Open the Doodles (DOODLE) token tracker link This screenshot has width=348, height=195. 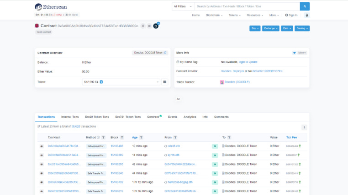tap(237, 82)
